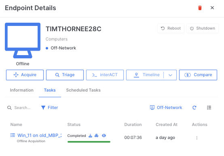
Task: Click the Acquire button
Action: pyautogui.click(x=25, y=75)
